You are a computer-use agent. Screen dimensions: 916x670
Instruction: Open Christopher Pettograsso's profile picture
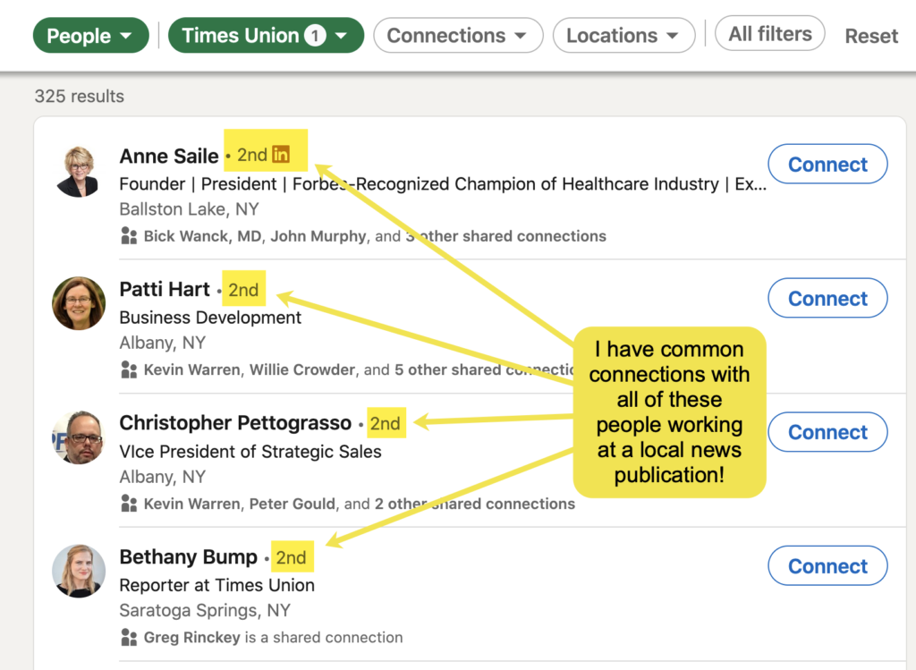(x=78, y=437)
